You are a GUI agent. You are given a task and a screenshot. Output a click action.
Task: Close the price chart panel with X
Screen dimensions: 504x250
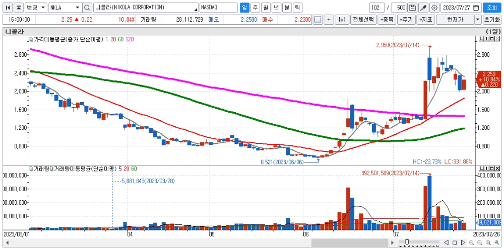pyautogui.click(x=497, y=39)
